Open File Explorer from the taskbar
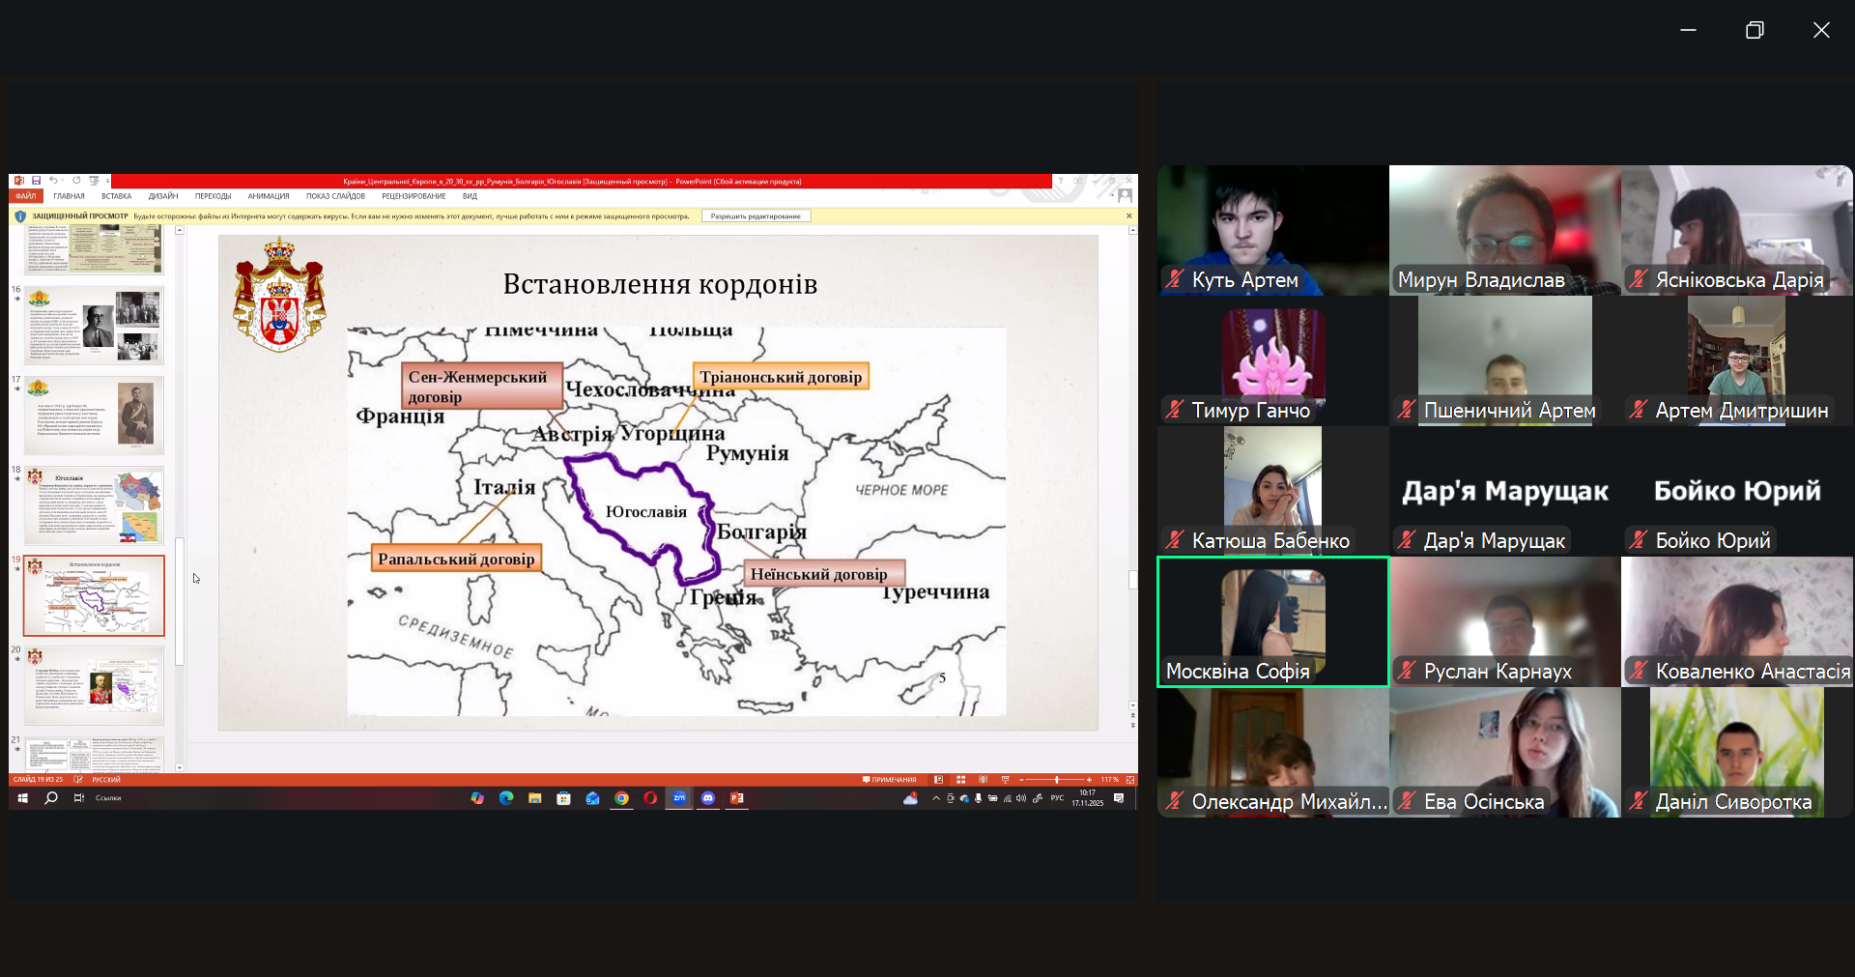This screenshot has width=1855, height=977. (534, 798)
